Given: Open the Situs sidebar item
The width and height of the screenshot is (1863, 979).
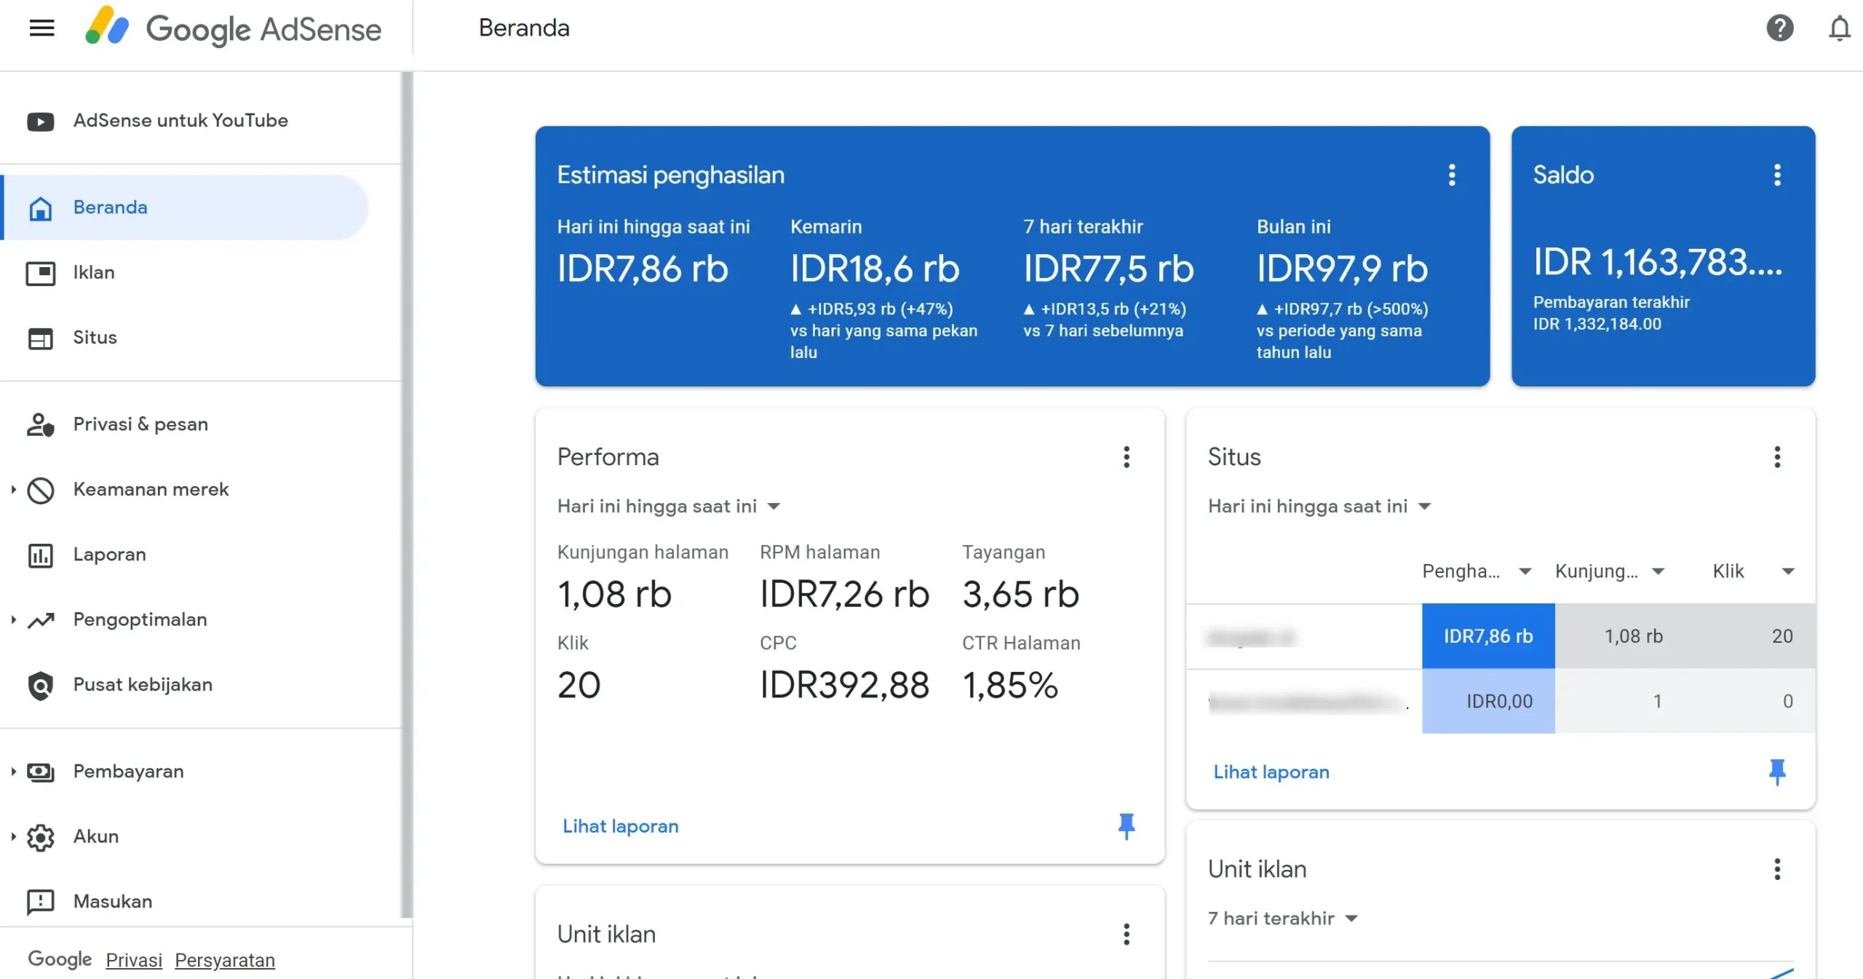Looking at the screenshot, I should [95, 338].
